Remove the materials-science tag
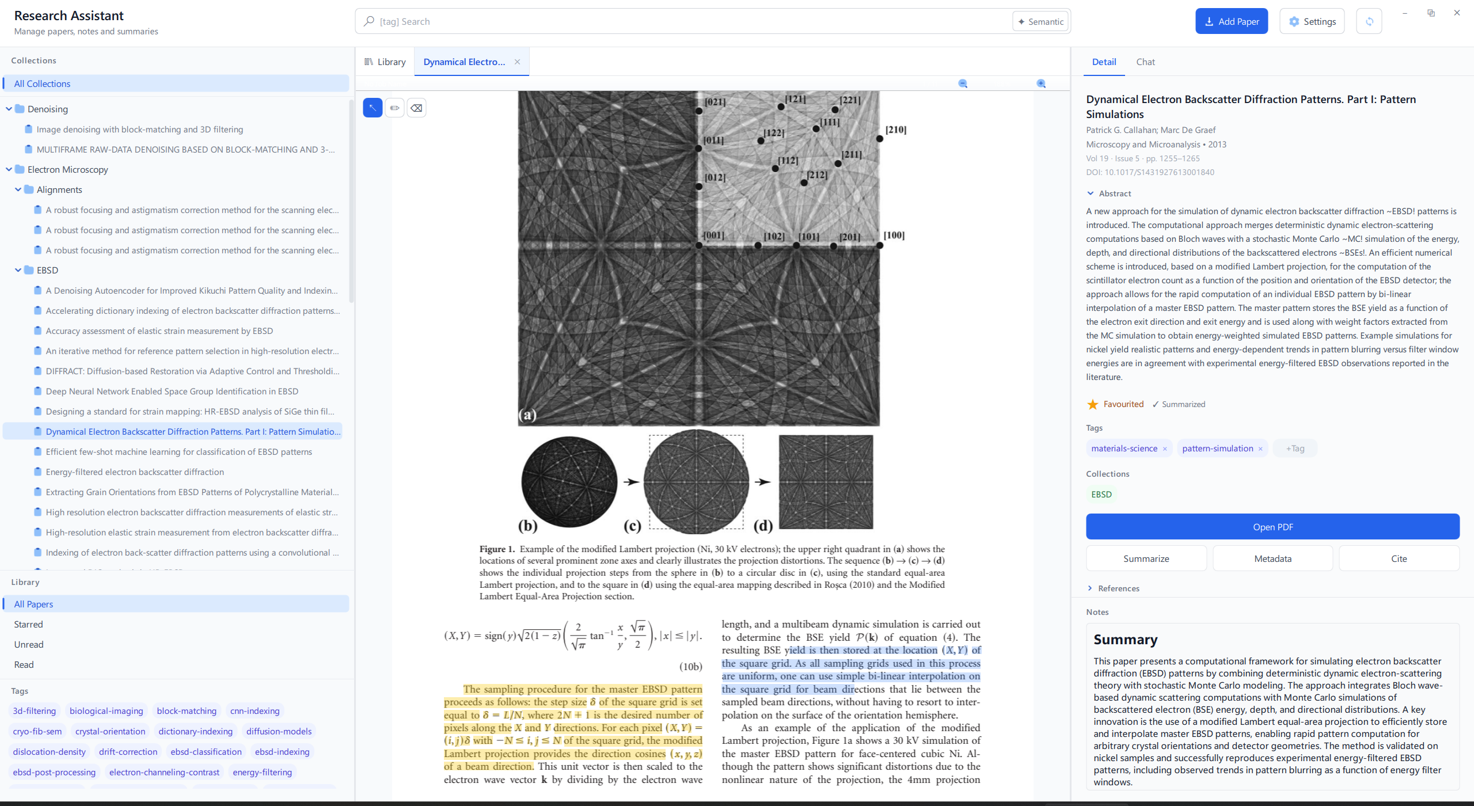This screenshot has width=1474, height=806. 1165,448
